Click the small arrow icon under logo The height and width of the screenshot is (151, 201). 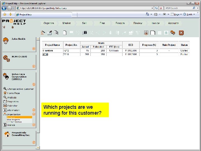[x=4, y=27]
